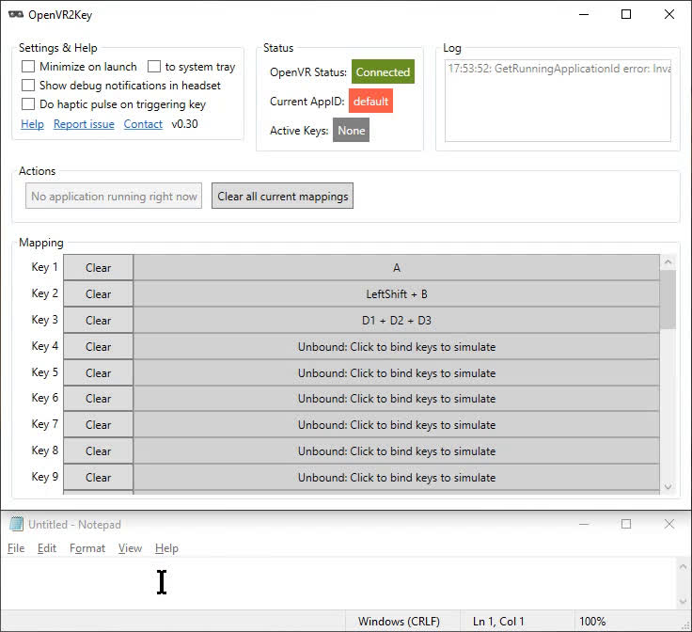Open Notepad's File menu
The height and width of the screenshot is (632, 692).
click(x=16, y=548)
